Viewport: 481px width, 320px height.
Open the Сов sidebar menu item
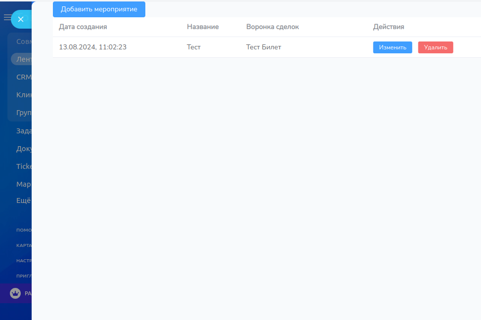tap(24, 41)
